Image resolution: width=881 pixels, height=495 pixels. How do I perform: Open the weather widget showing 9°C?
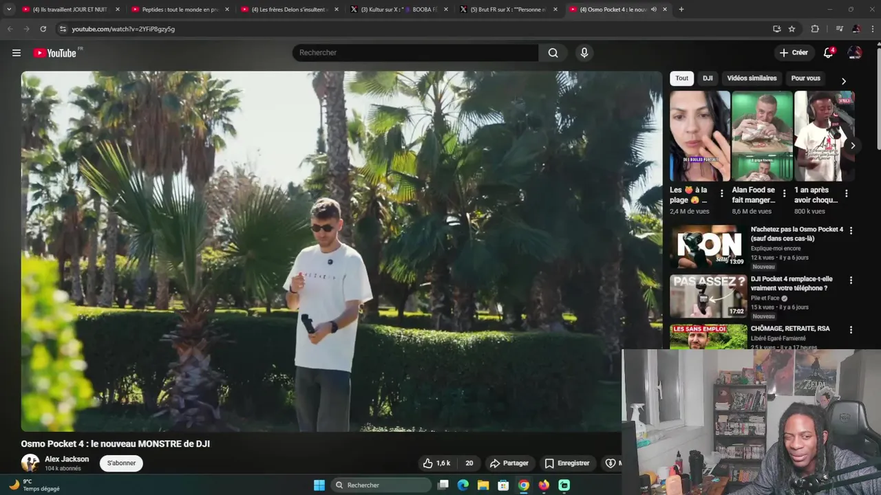[x=34, y=485]
